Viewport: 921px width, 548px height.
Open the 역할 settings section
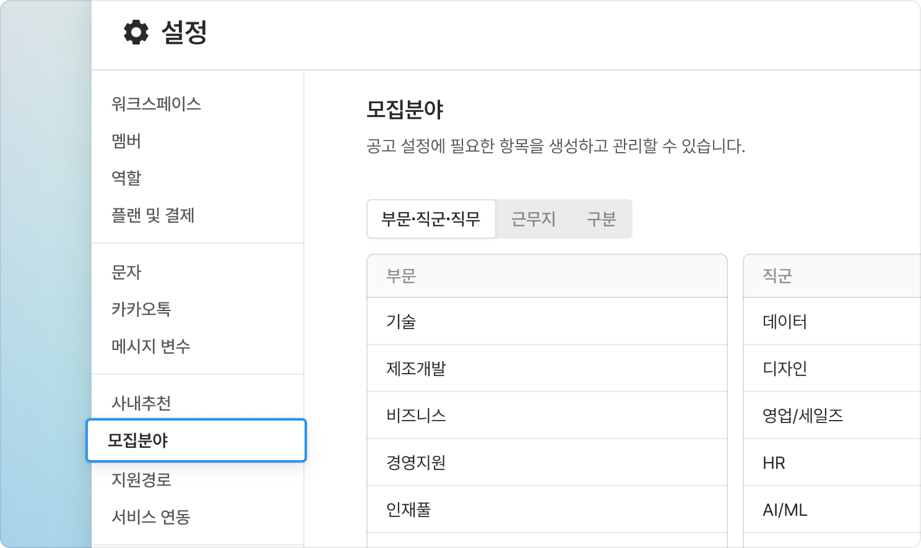126,178
